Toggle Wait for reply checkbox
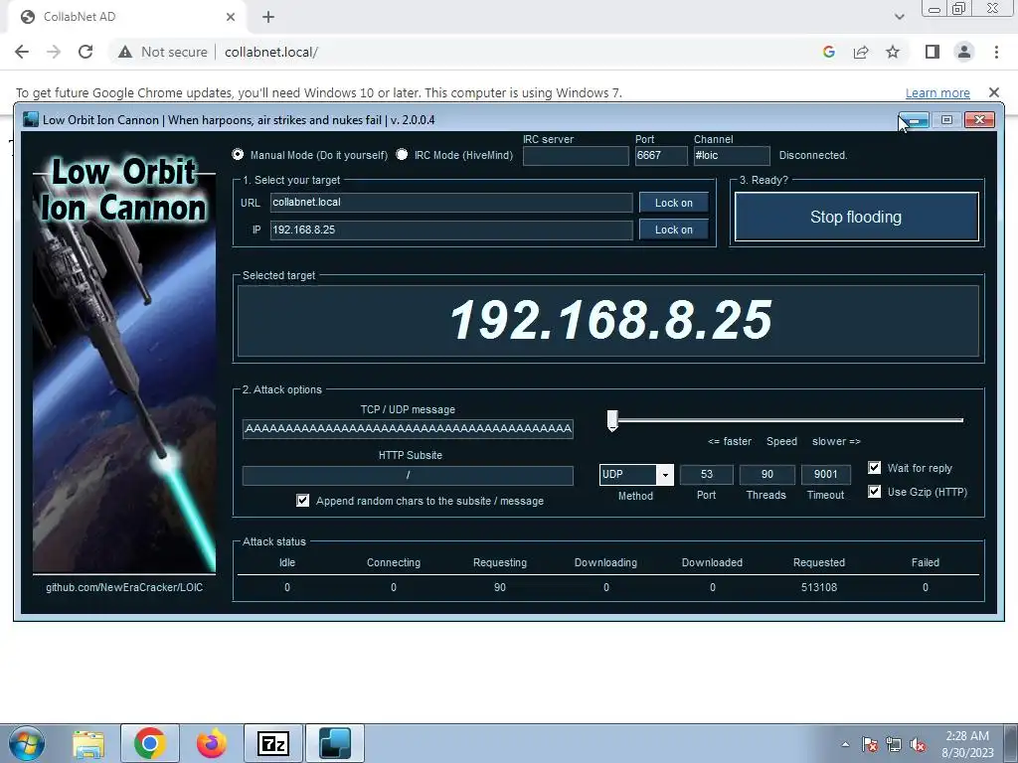The image size is (1018, 763). (x=875, y=468)
